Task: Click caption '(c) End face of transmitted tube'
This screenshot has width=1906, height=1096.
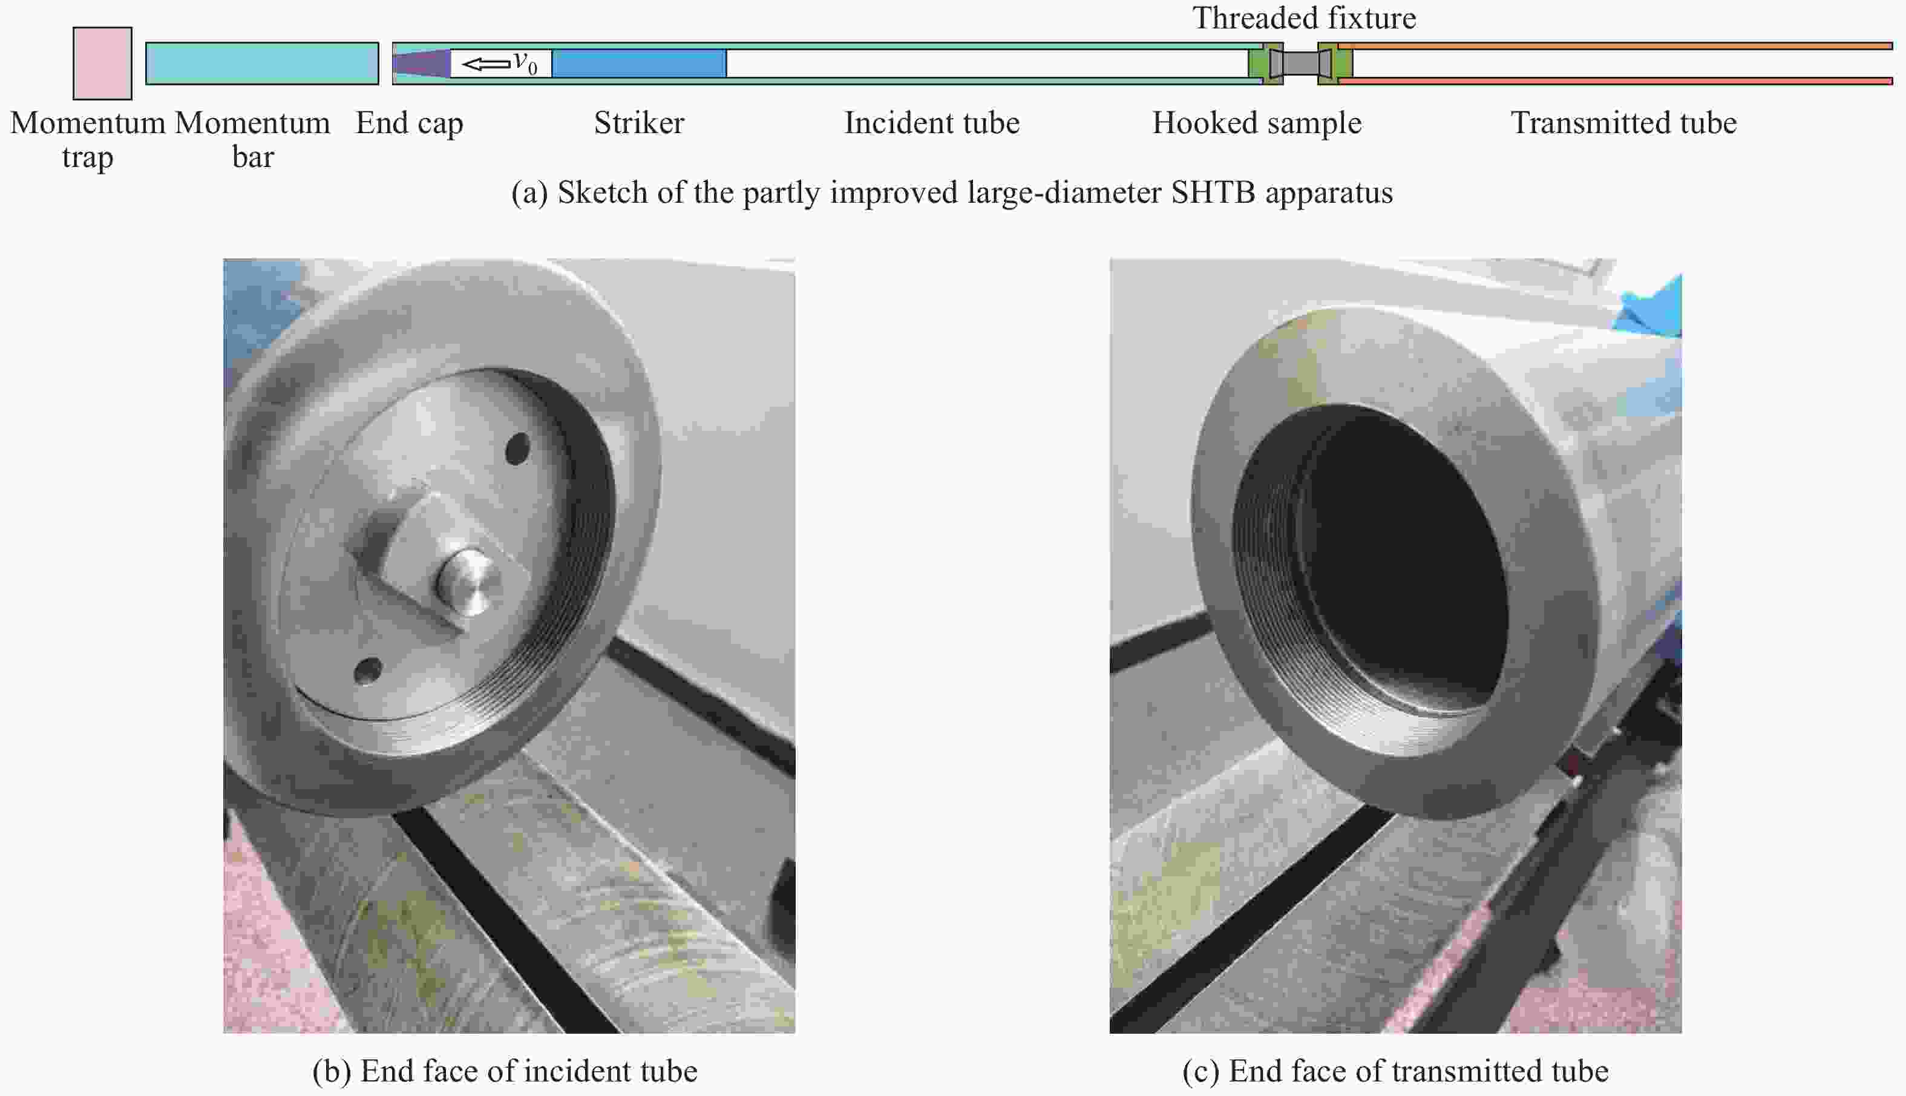Action: [x=1395, y=1071]
